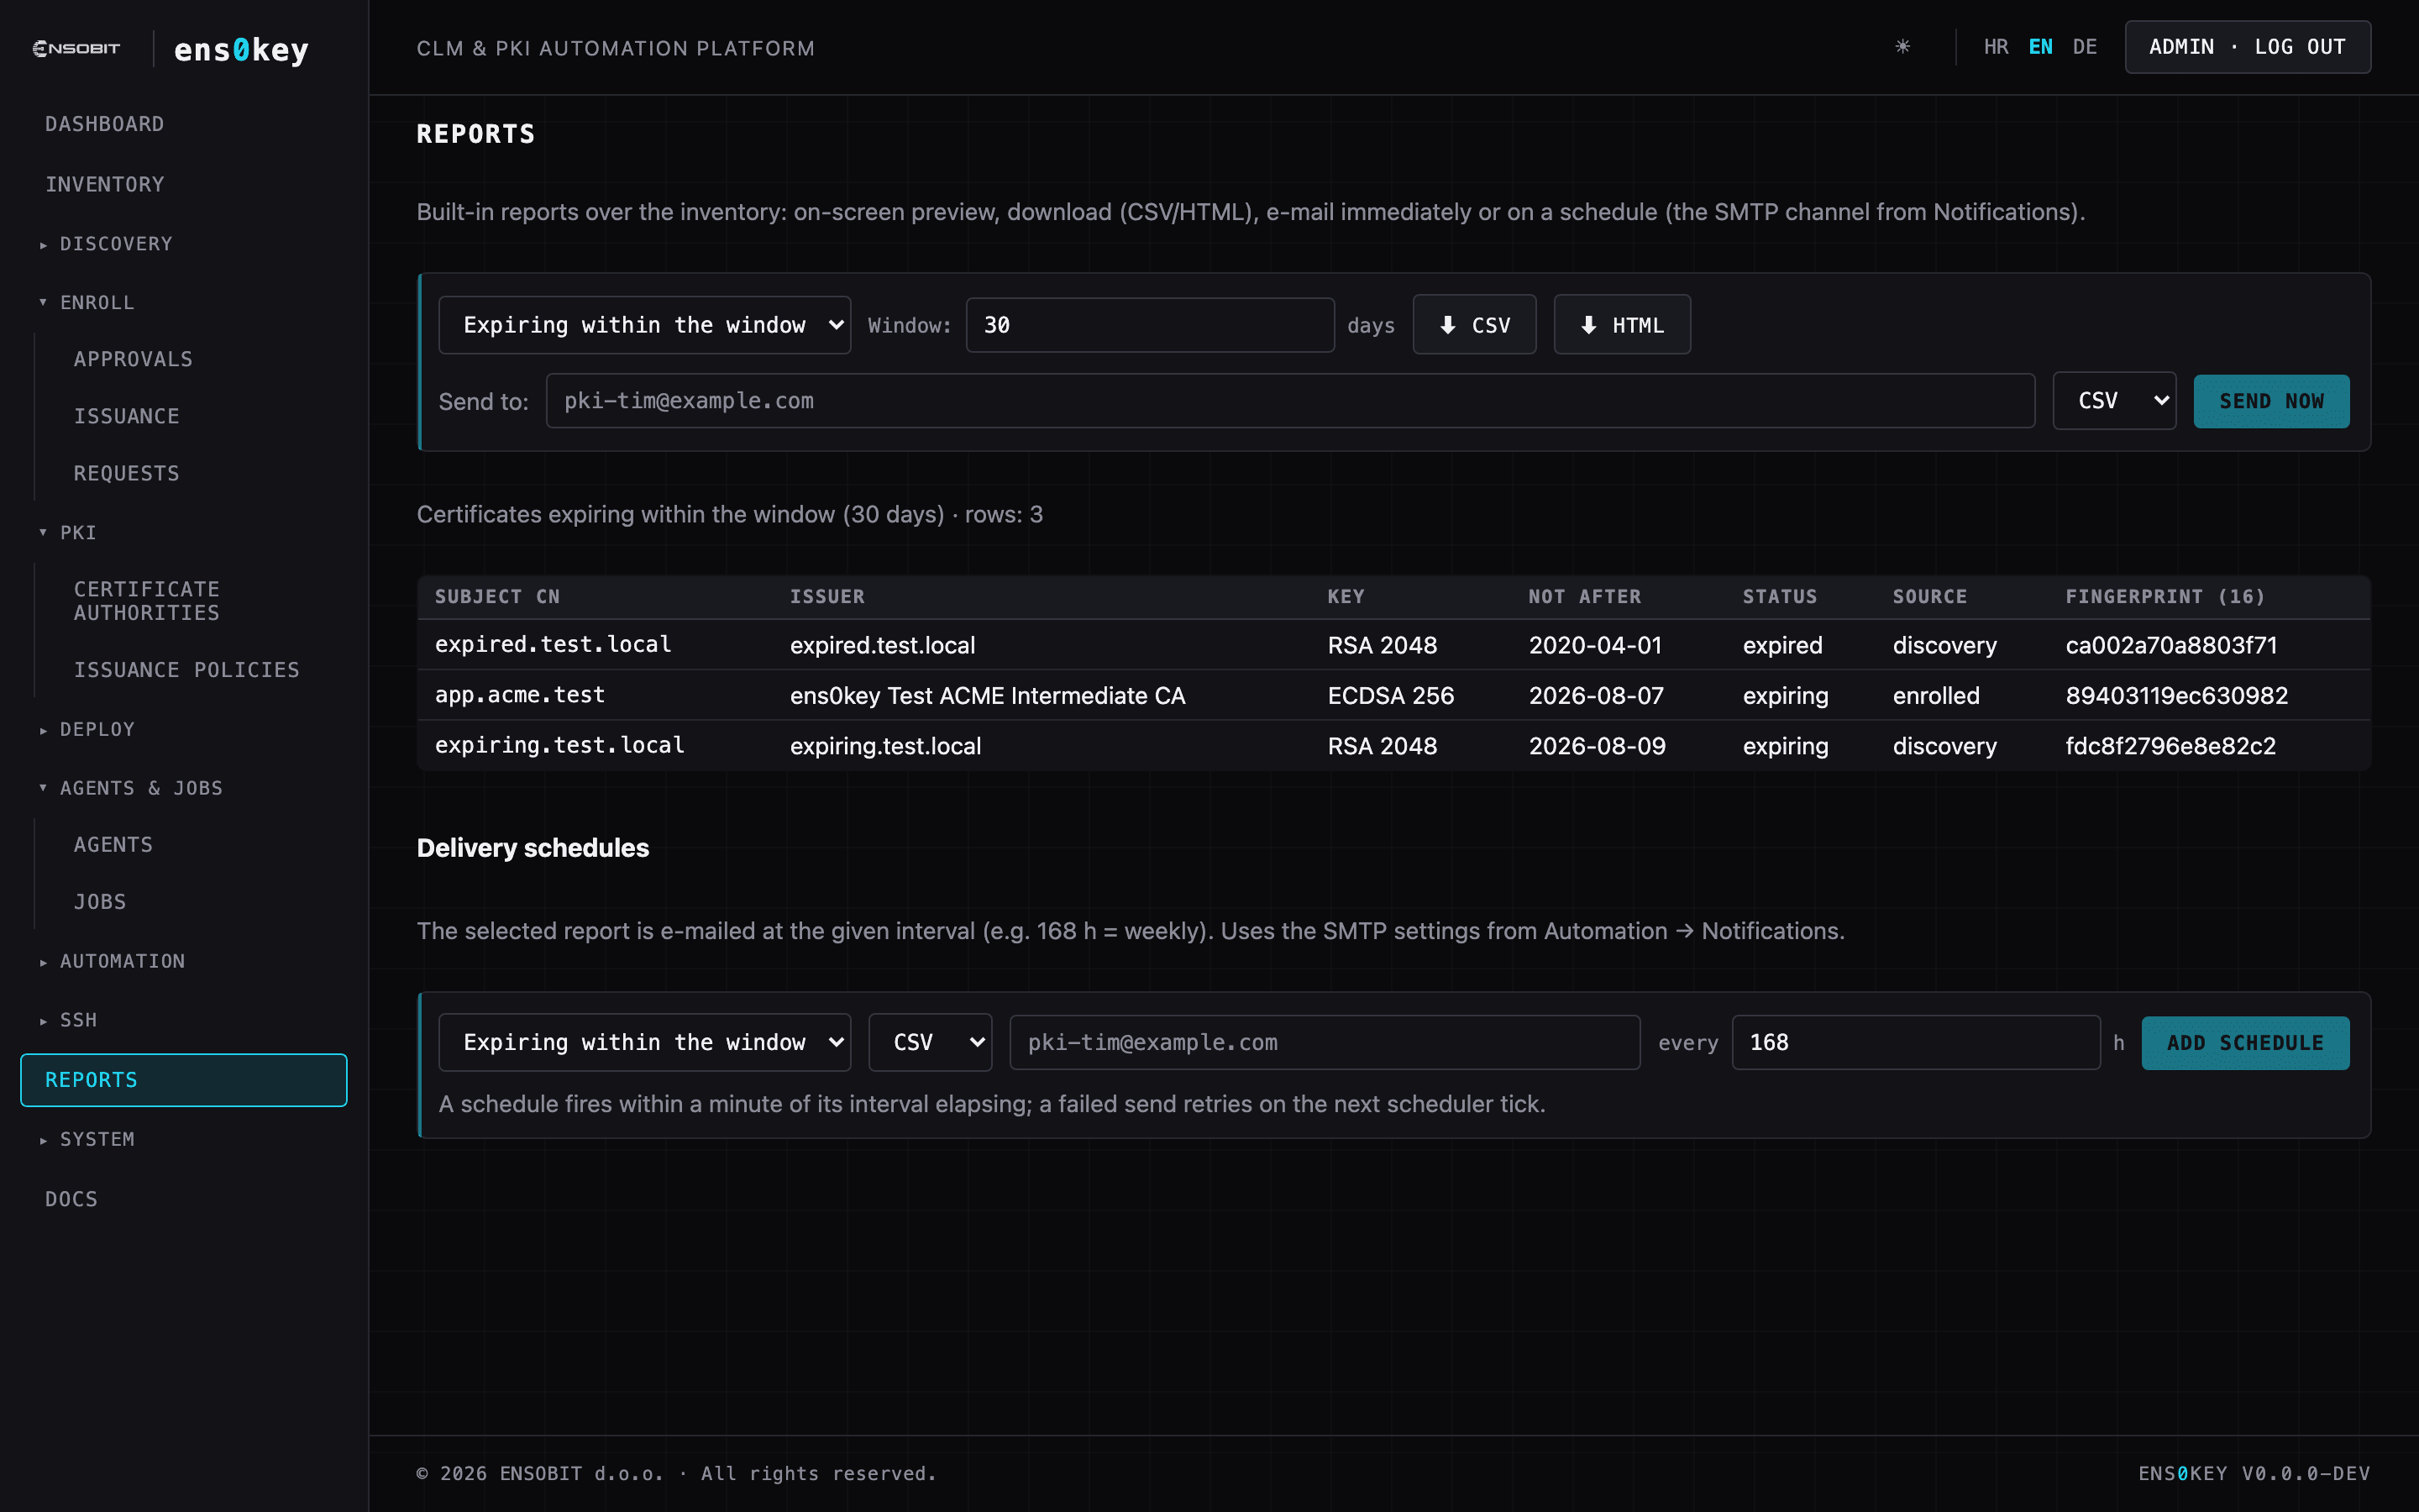Log out of the admin account

point(2247,47)
